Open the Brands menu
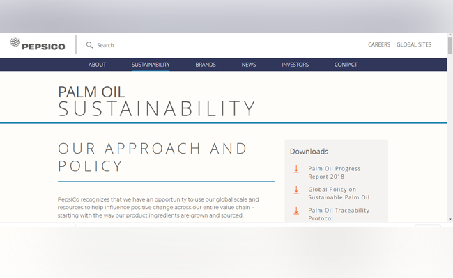The image size is (453, 278). click(x=206, y=65)
